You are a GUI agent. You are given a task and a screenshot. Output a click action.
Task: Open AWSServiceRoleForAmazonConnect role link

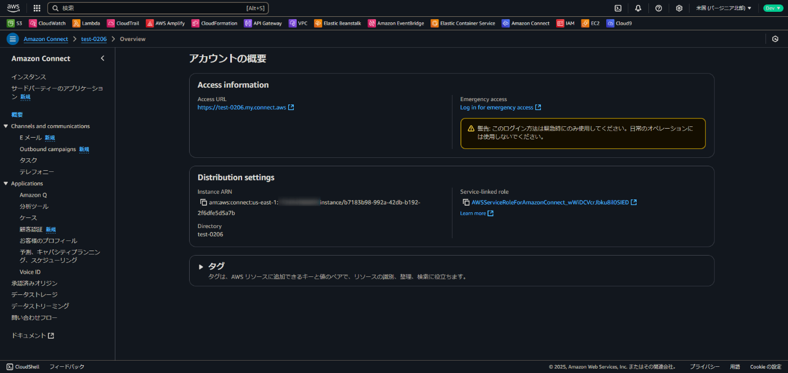click(554, 202)
